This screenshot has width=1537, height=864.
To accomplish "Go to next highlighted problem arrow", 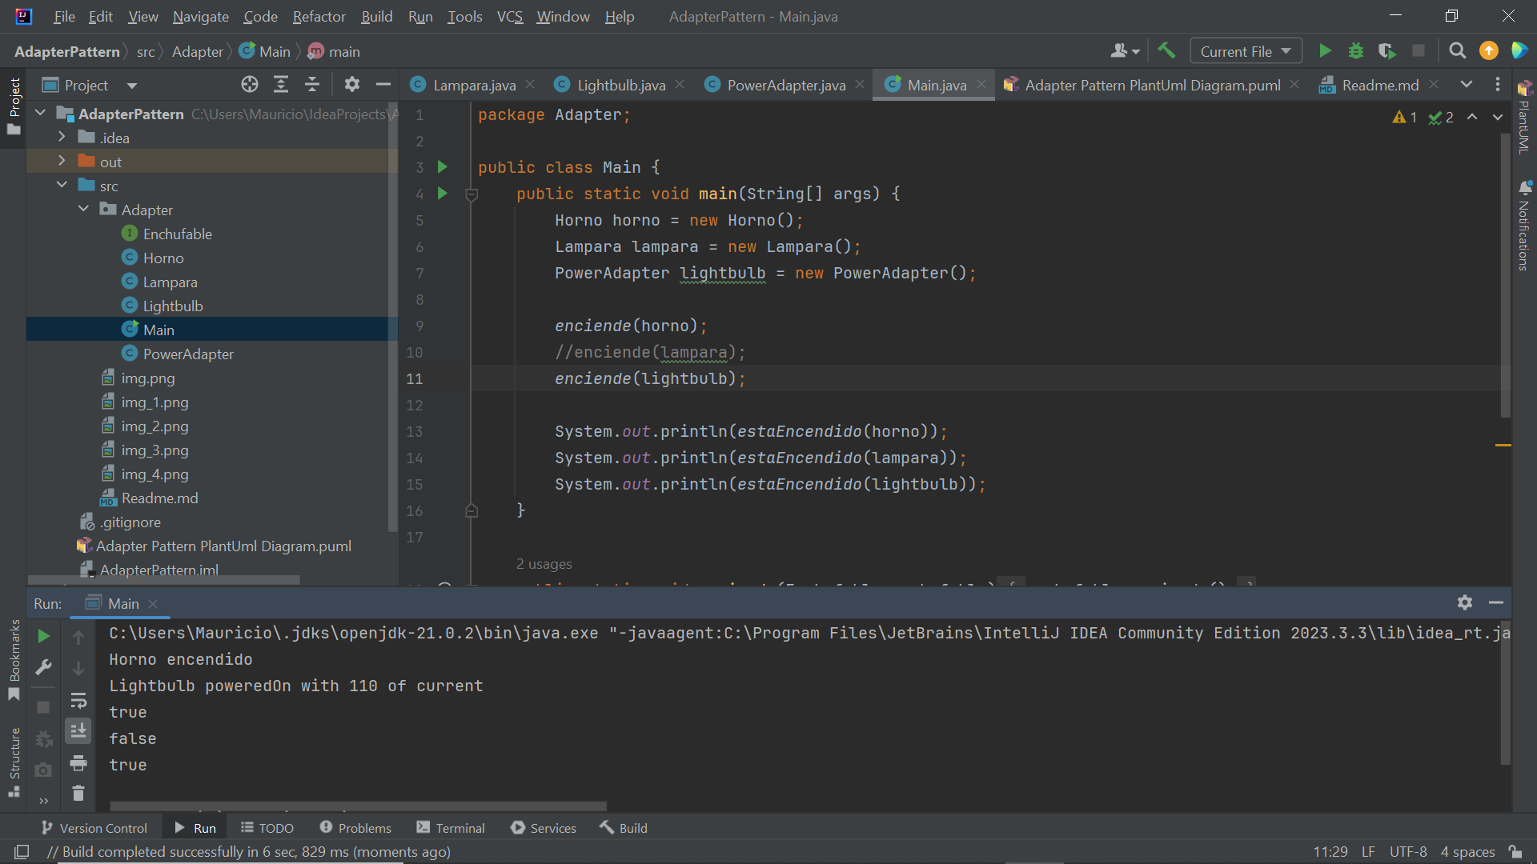I will tap(1498, 117).
